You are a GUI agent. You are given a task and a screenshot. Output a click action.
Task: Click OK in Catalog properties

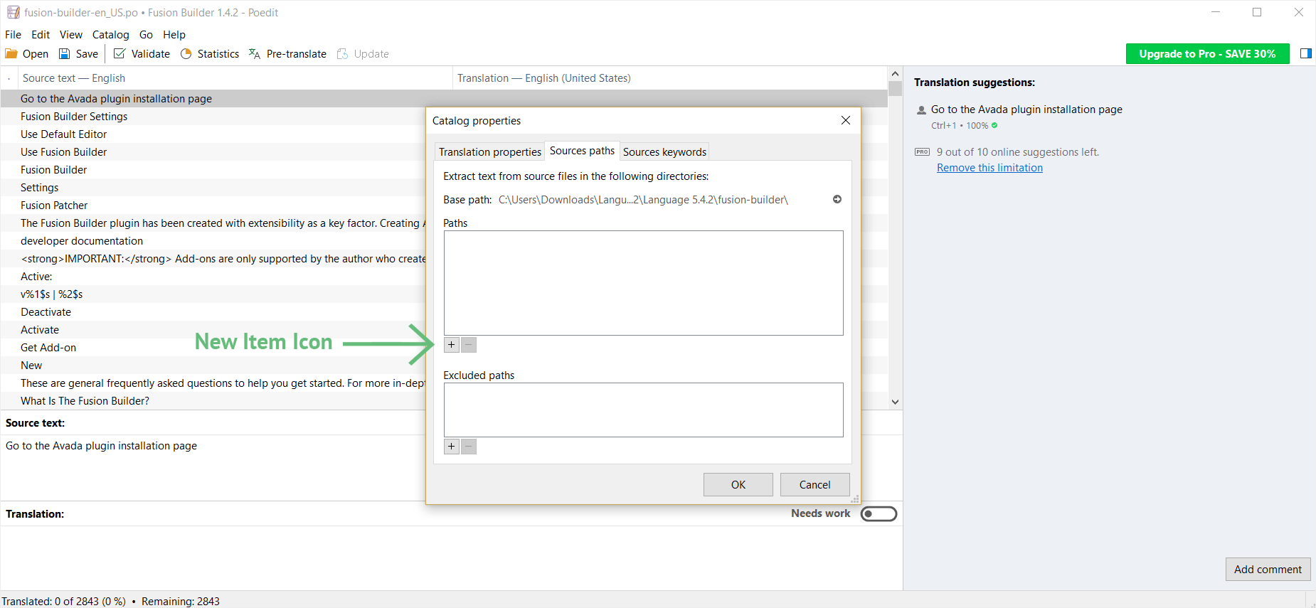pyautogui.click(x=738, y=485)
